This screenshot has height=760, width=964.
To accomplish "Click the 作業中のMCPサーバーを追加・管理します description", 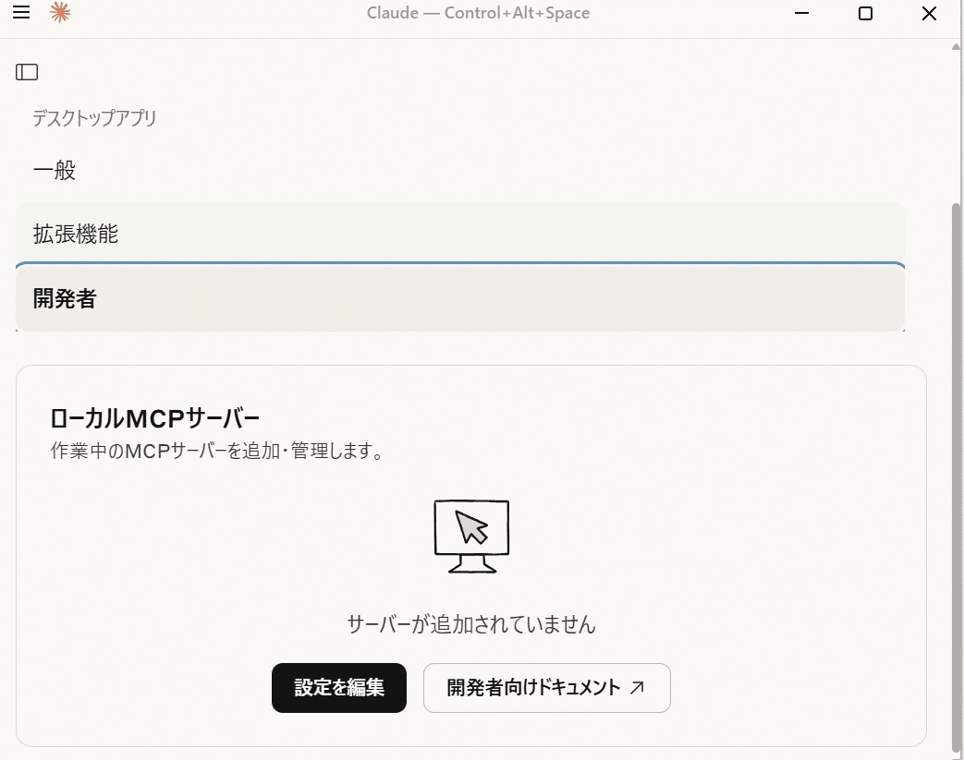I will [x=217, y=451].
